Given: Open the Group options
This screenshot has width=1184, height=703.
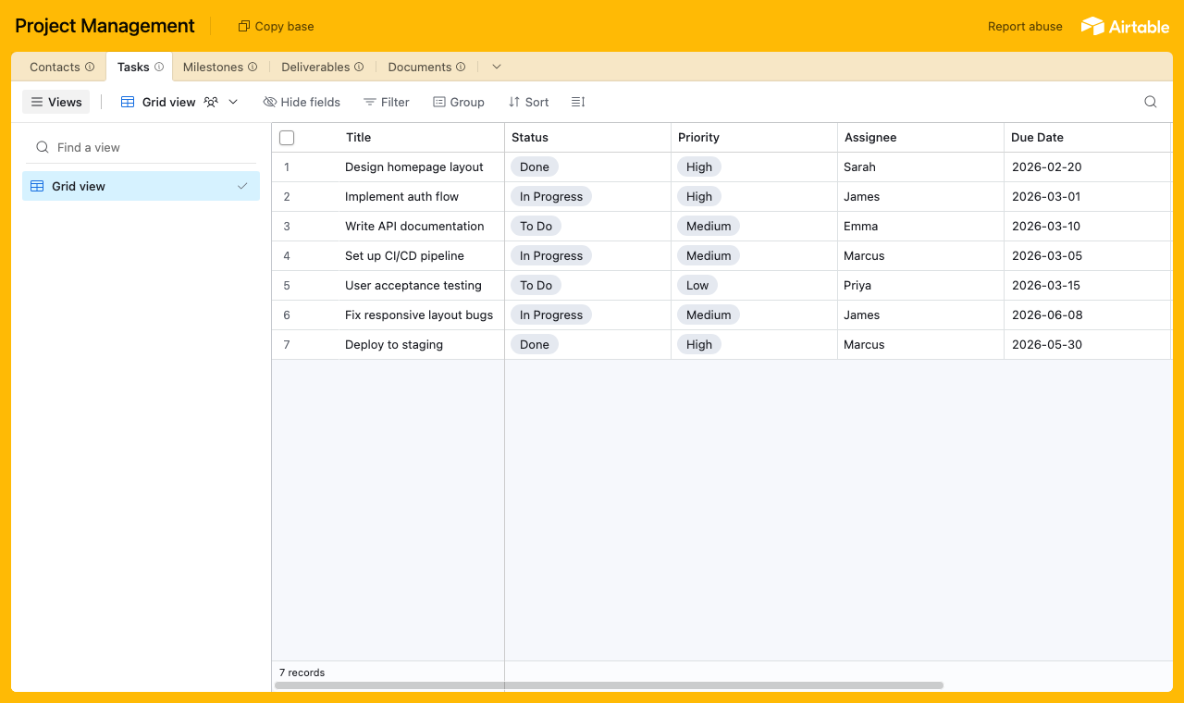Looking at the screenshot, I should coord(459,102).
